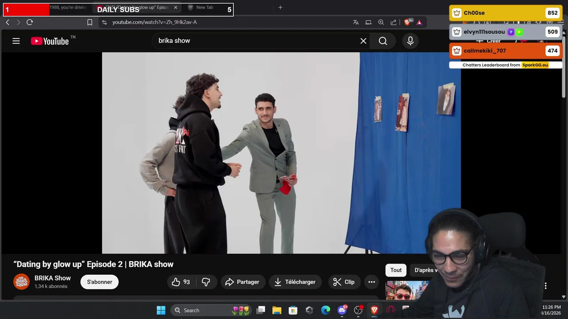
Task: Start voice search with the microphone
Action: pyautogui.click(x=410, y=41)
